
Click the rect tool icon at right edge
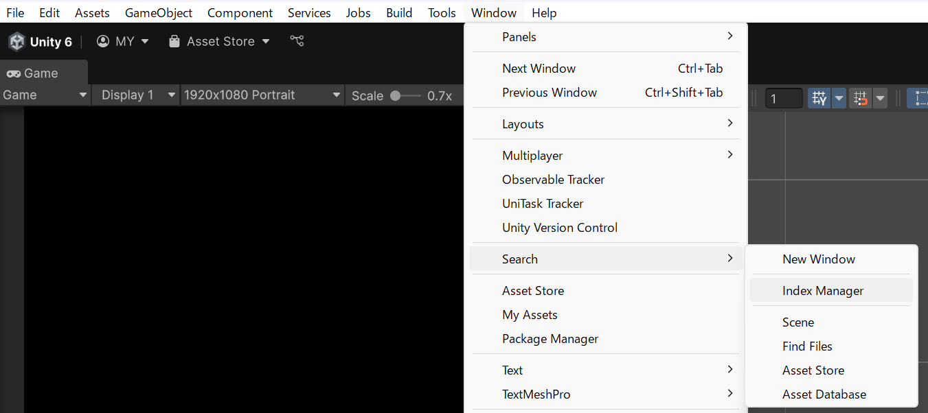tap(919, 98)
